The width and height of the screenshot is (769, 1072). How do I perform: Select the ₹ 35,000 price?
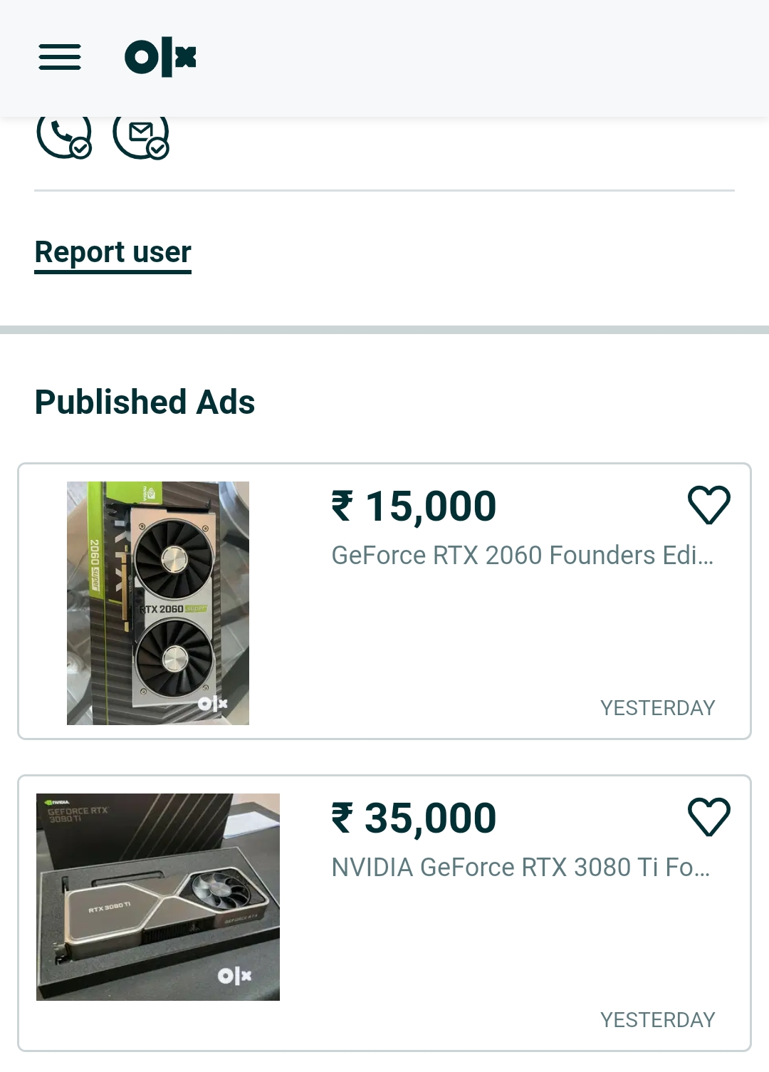(414, 818)
